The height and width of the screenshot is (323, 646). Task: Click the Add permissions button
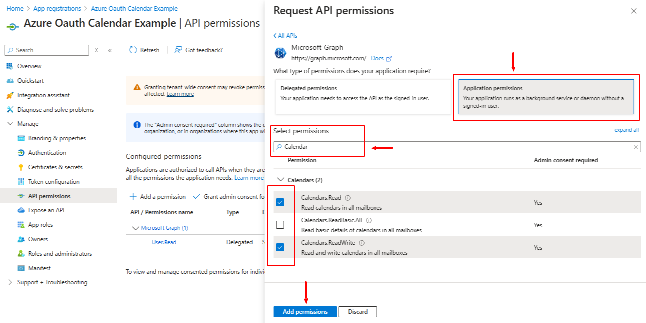[305, 312]
